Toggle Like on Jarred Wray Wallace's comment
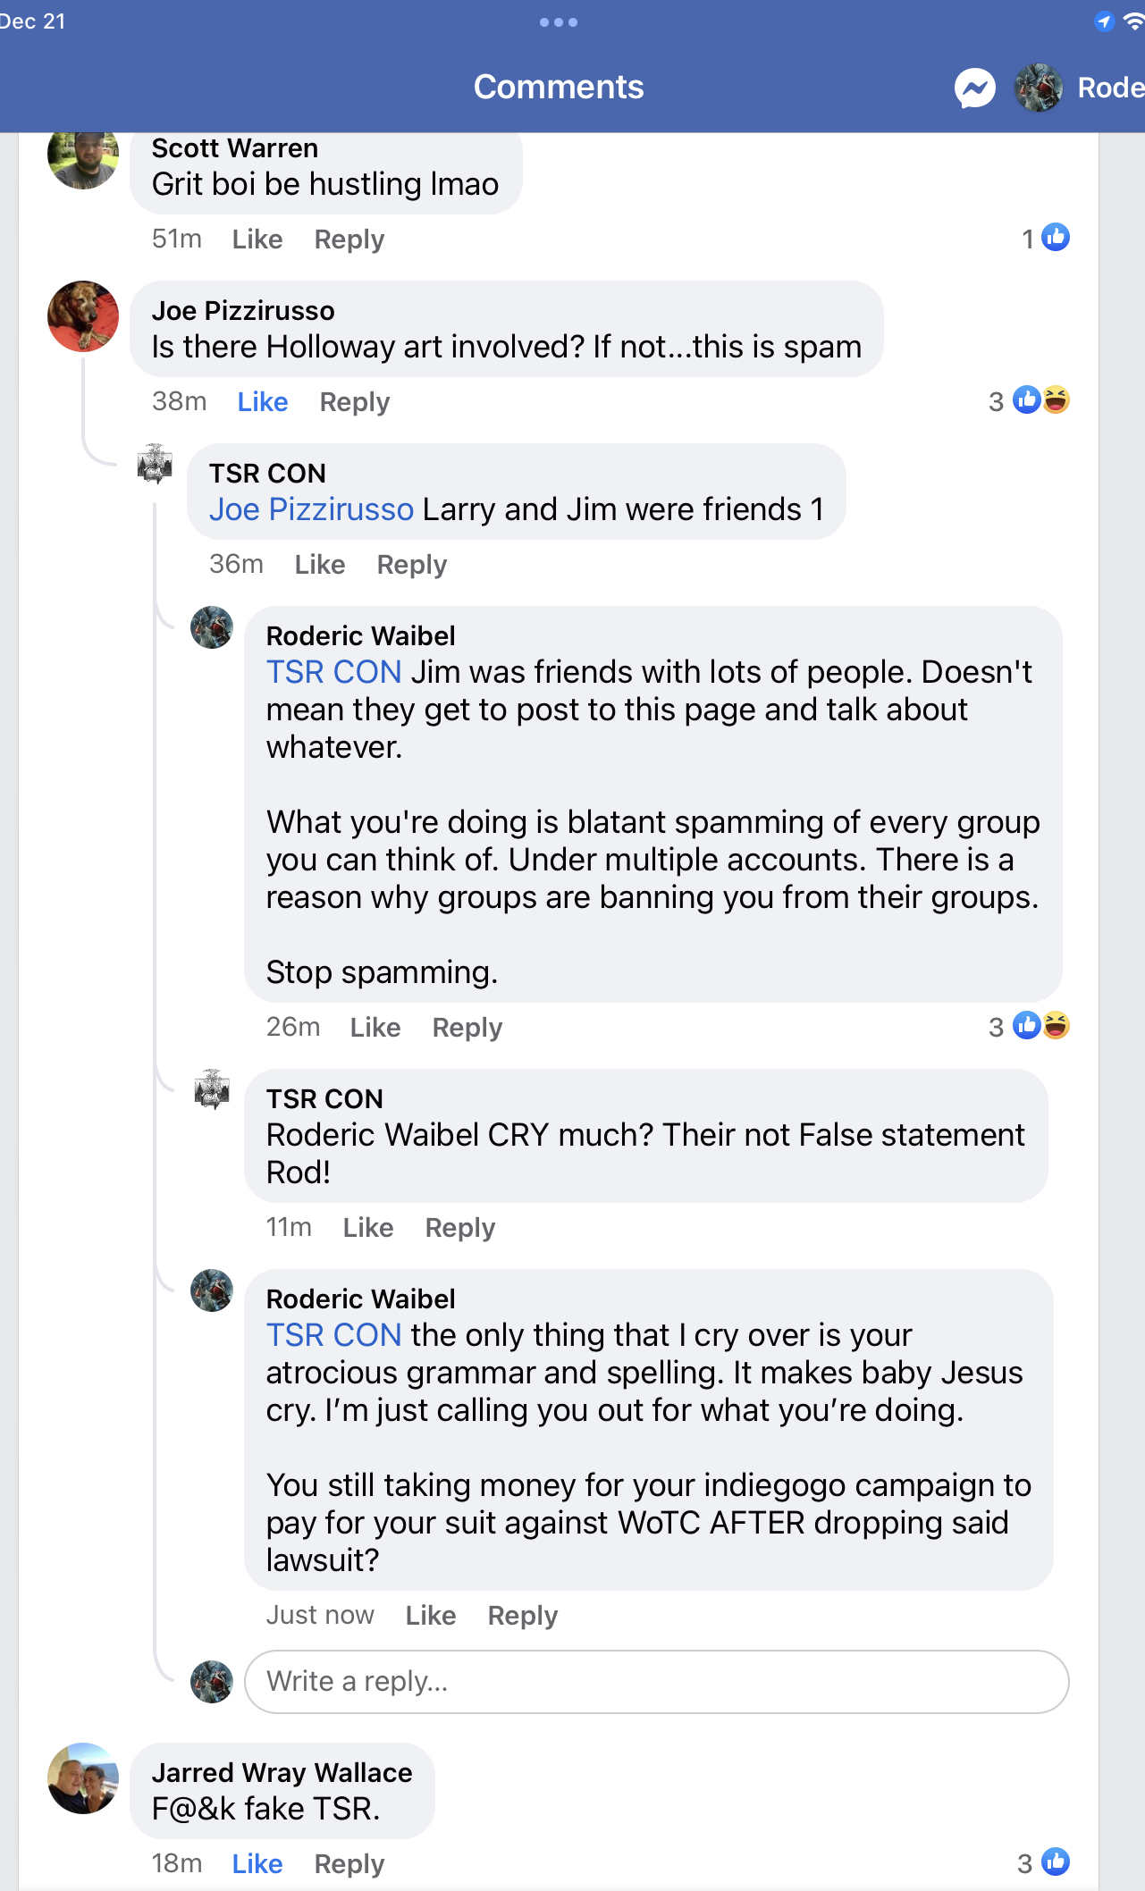Screen dimensions: 1145x1891 pyautogui.click(x=257, y=1864)
